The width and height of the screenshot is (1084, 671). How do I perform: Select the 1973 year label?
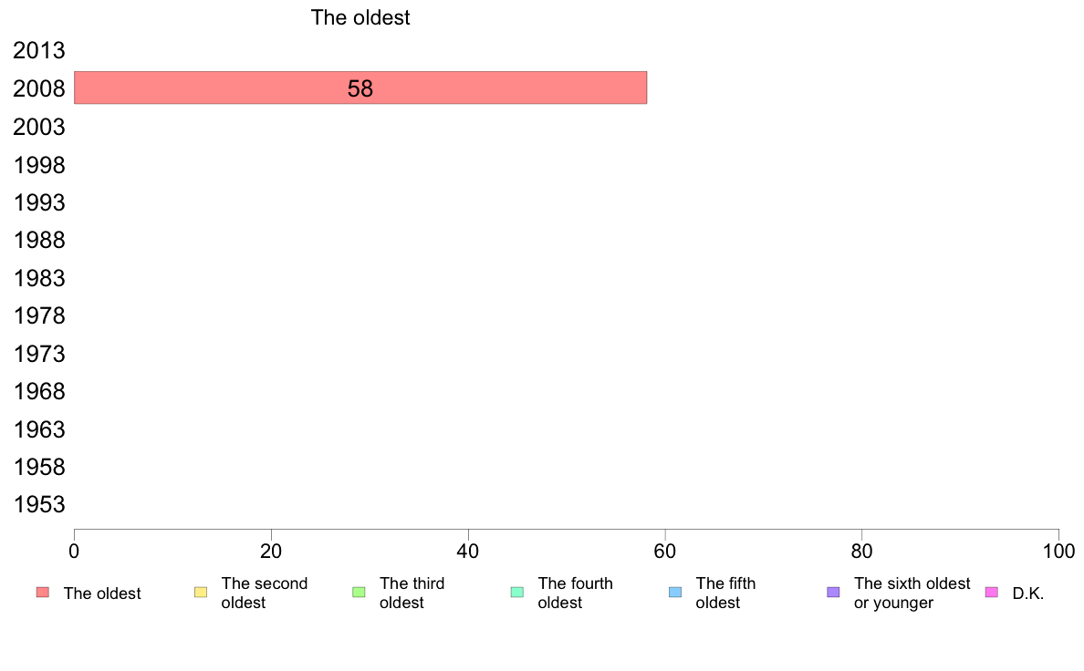38,354
